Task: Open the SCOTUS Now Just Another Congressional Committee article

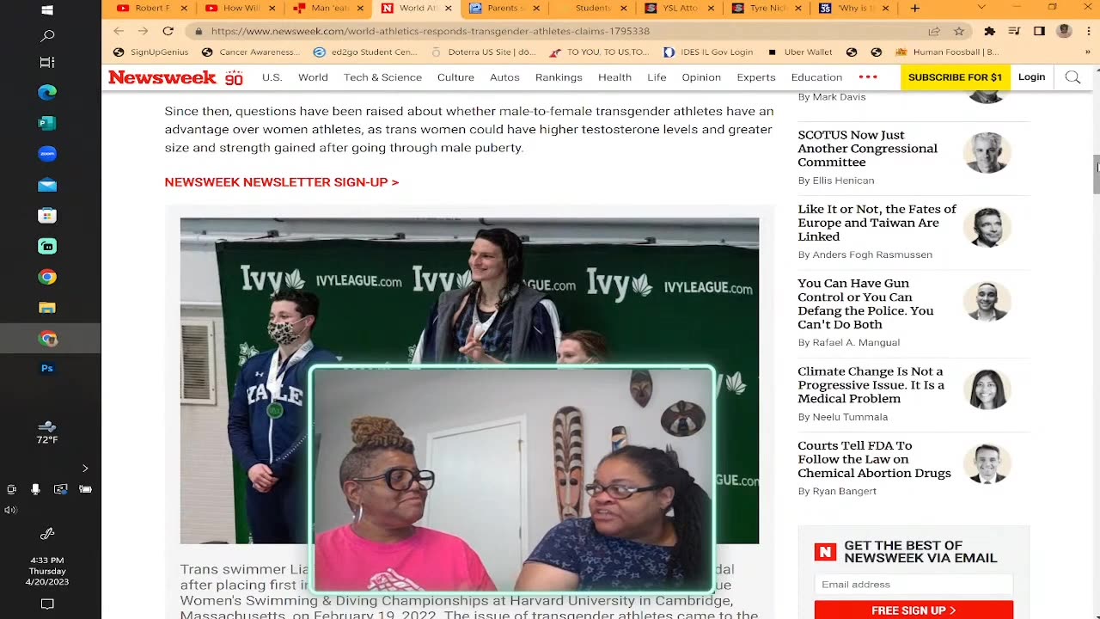Action: (867, 149)
